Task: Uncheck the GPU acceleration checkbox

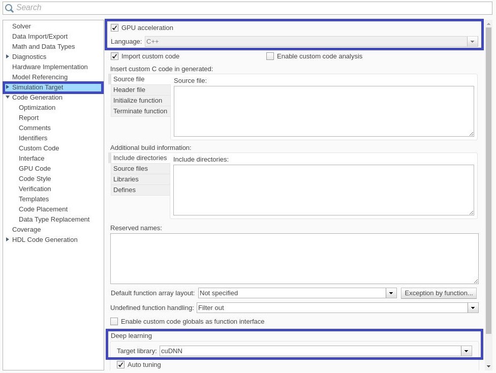Action: (114, 28)
